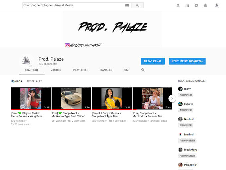Click the Richy channel avatar
This screenshot has height=170, width=226.
click(180, 89)
